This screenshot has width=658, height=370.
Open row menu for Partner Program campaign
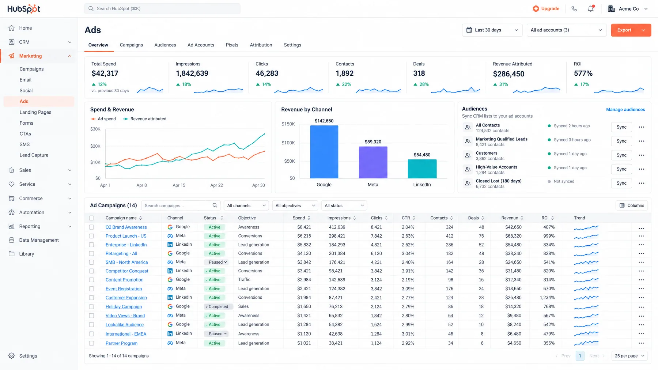click(641, 343)
